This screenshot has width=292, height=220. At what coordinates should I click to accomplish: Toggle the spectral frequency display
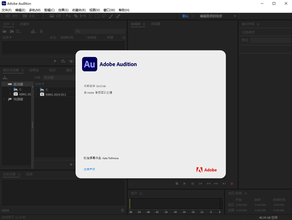coord(52,16)
